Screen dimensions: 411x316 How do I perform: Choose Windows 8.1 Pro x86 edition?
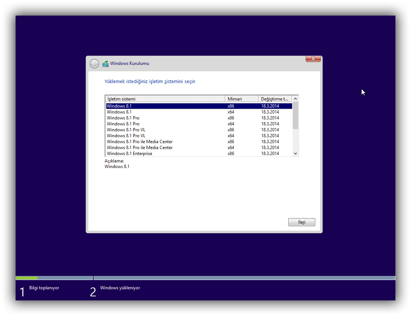[199, 118]
